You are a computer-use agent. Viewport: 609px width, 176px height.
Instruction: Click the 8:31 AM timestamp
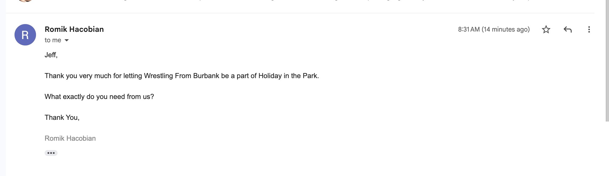469,29
